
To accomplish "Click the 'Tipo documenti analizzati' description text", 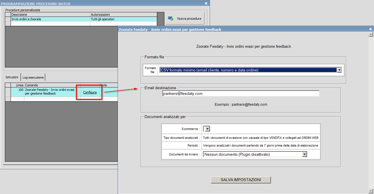I will click(261, 138).
